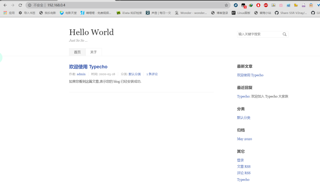Switch to the 首页 nav tab
320x186 pixels.
coord(77,52)
